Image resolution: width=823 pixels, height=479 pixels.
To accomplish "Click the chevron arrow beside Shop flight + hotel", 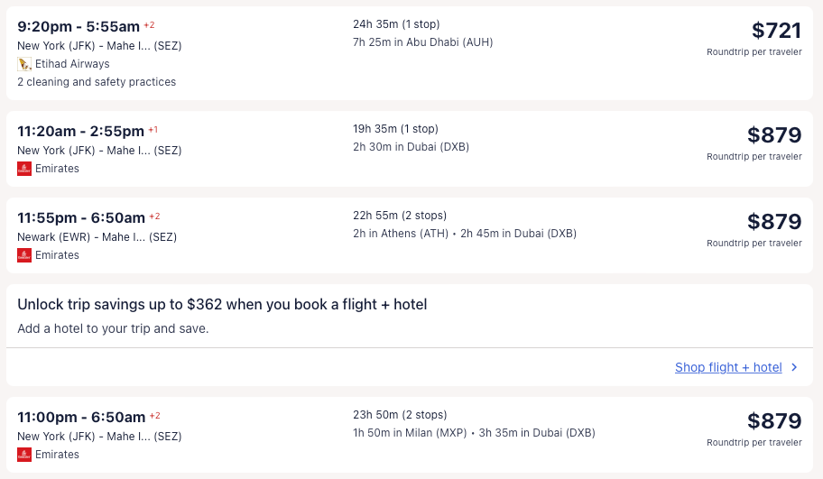I will pos(794,367).
